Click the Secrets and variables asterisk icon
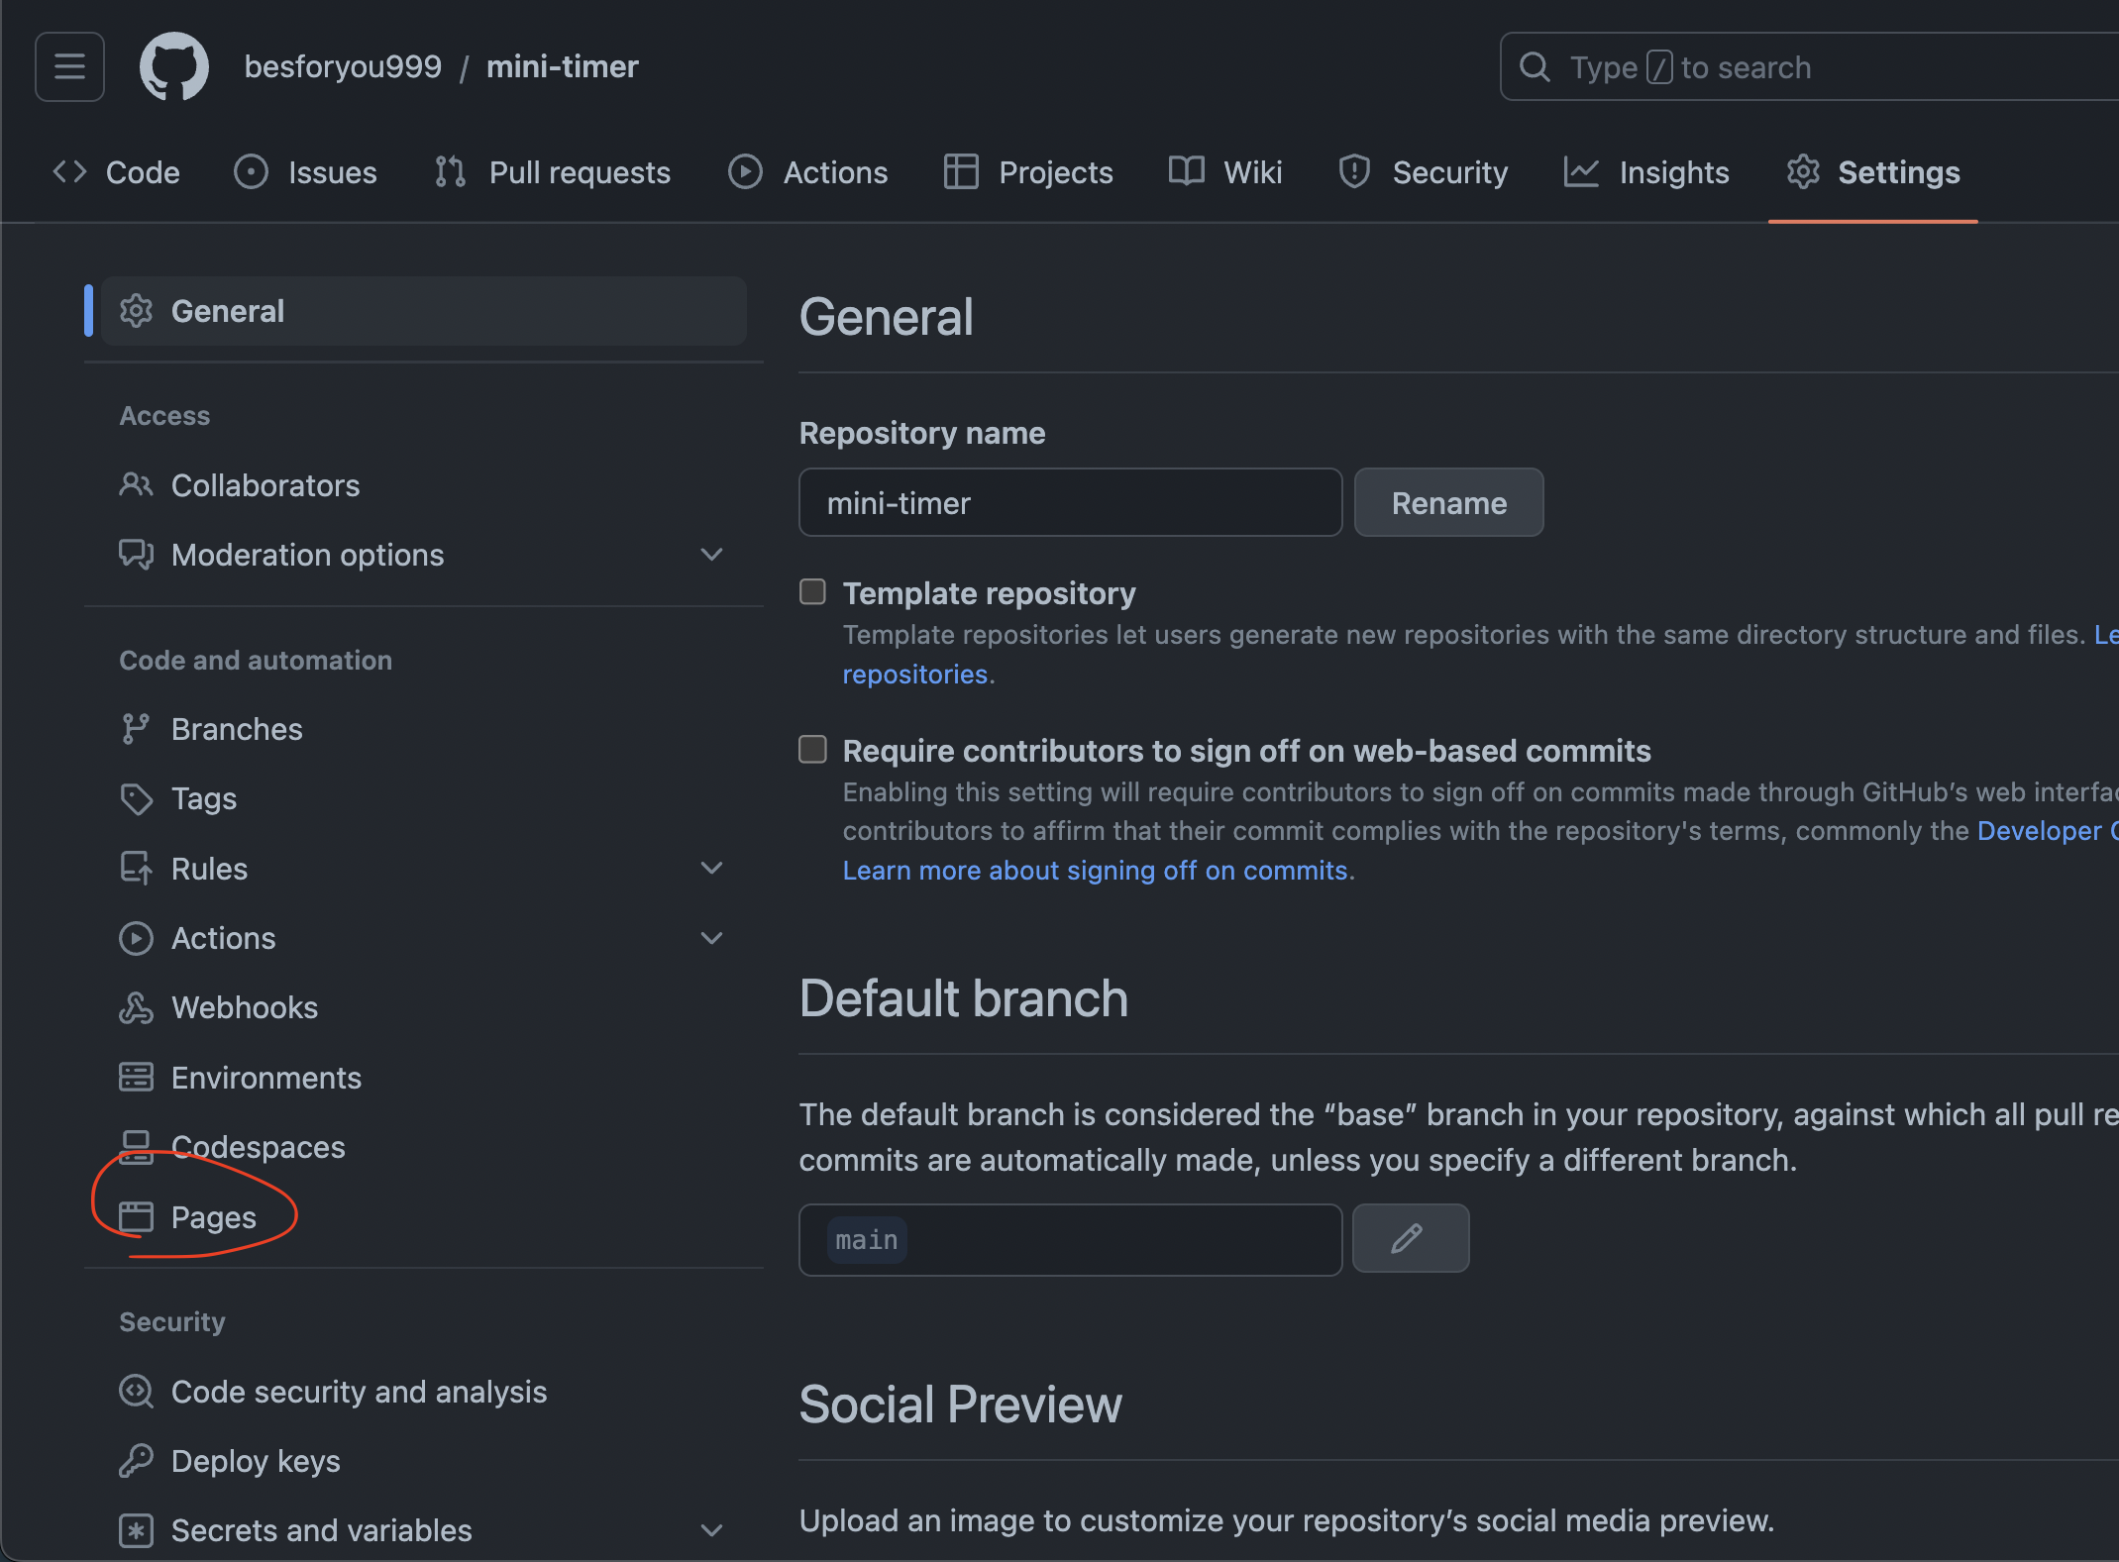The width and height of the screenshot is (2119, 1562). (136, 1530)
